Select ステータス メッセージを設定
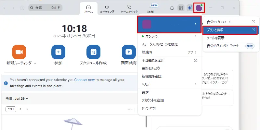The height and width of the screenshot is (130, 260). click(169, 44)
